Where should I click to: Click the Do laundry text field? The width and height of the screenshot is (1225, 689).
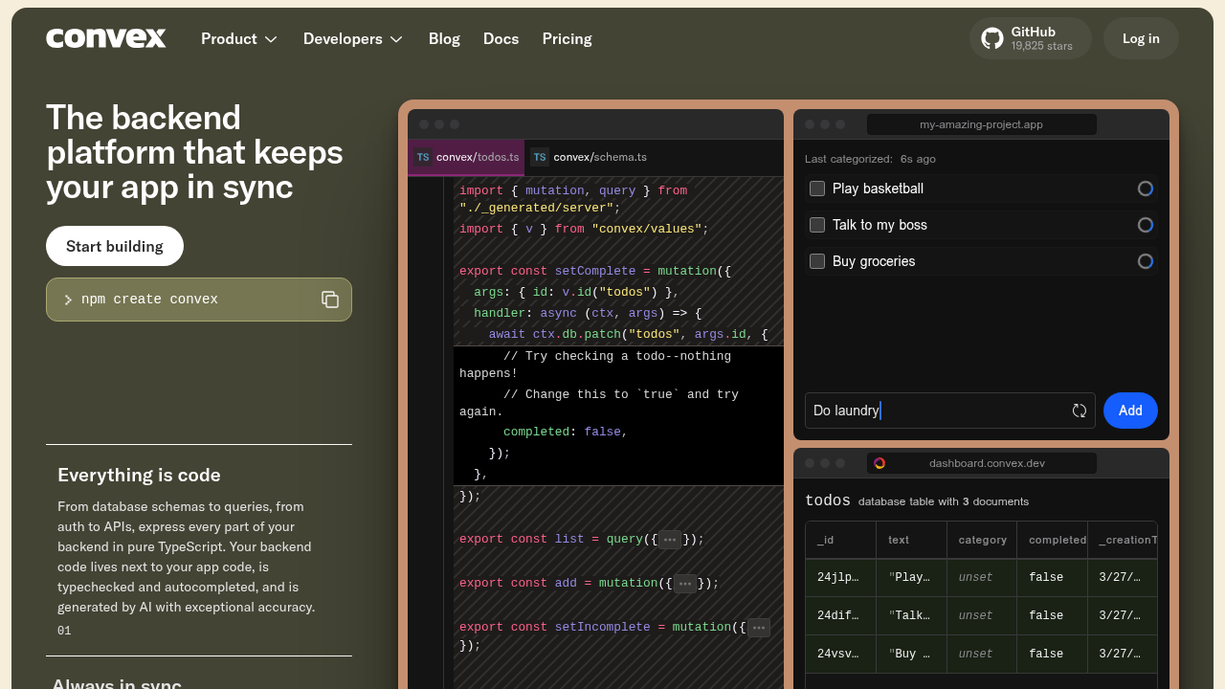[950, 411]
